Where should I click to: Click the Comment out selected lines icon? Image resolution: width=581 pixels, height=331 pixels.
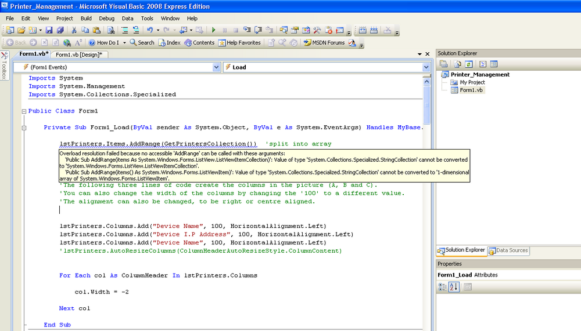pos(124,30)
